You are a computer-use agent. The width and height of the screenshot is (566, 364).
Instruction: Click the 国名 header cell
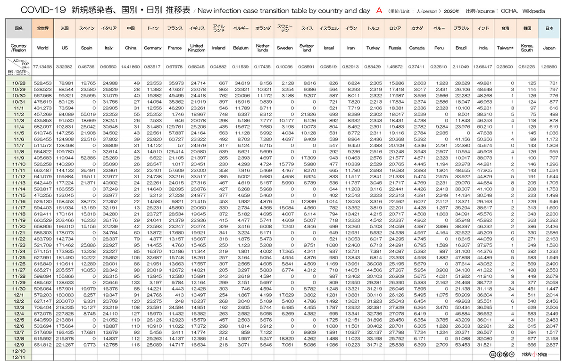pyautogui.click(x=18, y=28)
